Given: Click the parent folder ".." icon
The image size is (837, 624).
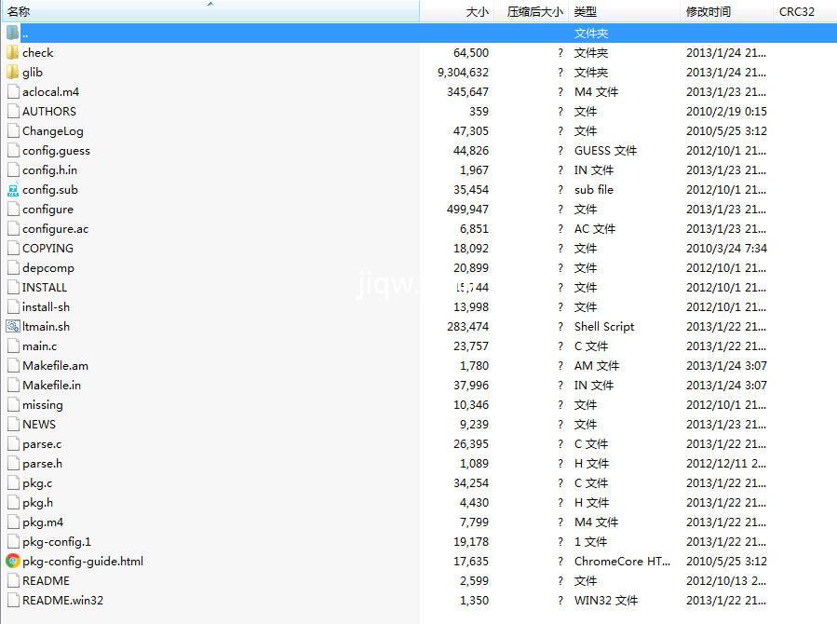Looking at the screenshot, I should pos(13,33).
